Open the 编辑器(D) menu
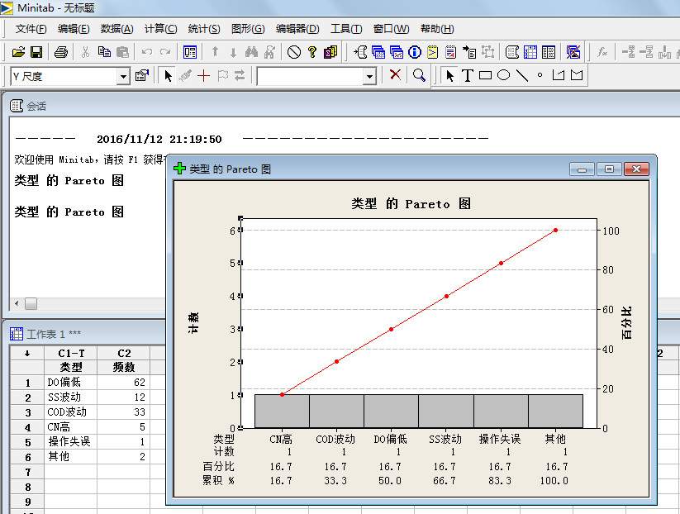This screenshot has height=514, width=680. click(297, 29)
